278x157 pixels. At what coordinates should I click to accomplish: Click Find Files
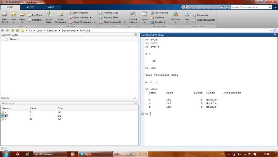35,15
